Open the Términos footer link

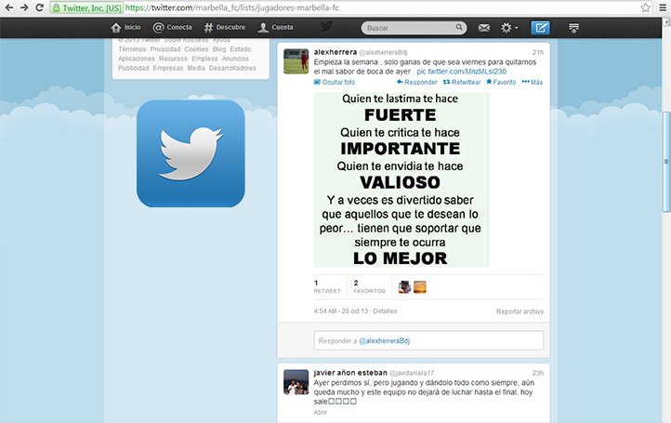[132, 49]
